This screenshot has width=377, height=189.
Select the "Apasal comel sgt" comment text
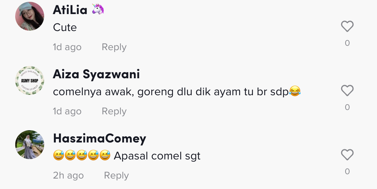(x=157, y=156)
